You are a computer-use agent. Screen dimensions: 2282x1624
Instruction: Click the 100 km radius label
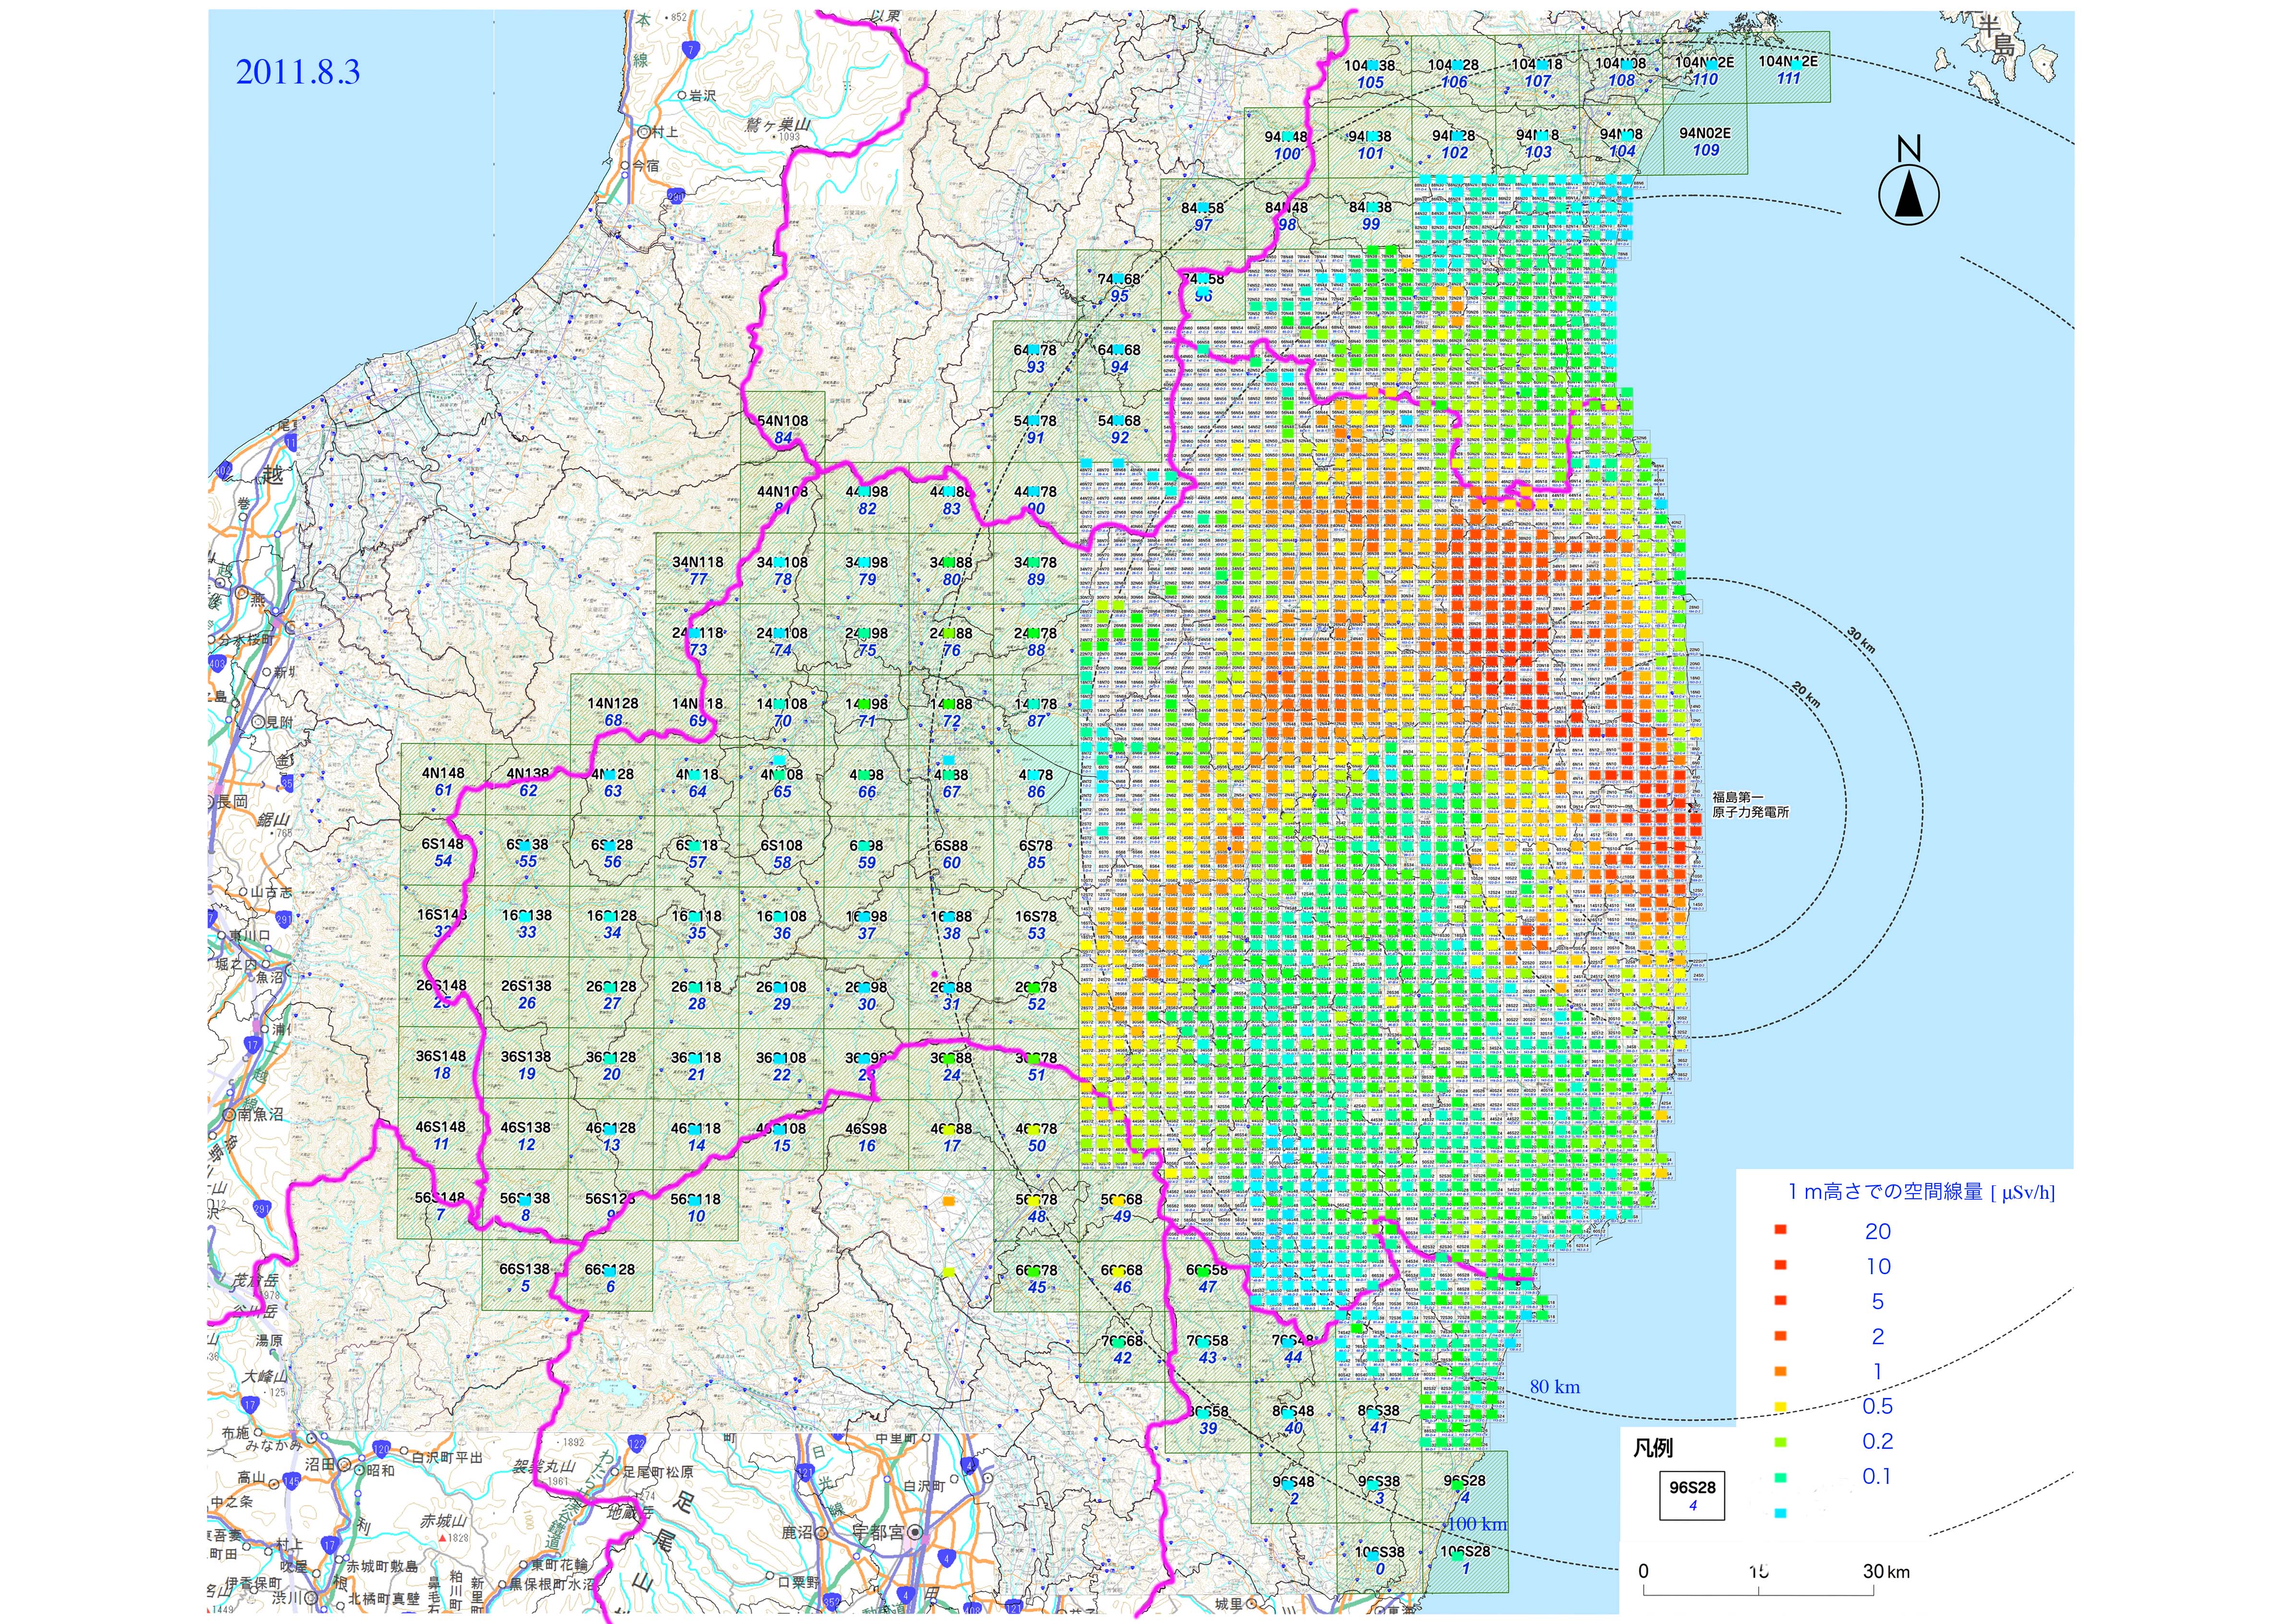pos(1477,1524)
